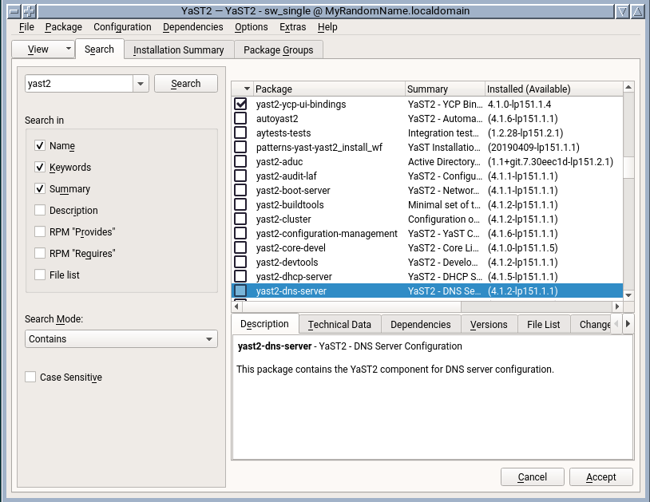650x502 pixels.
Task: Sort by Summary column header
Action: point(445,89)
